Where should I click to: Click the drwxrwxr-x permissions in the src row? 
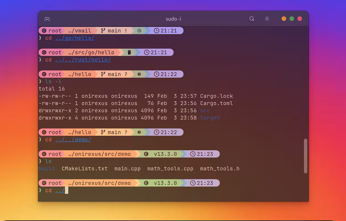click(x=55, y=110)
